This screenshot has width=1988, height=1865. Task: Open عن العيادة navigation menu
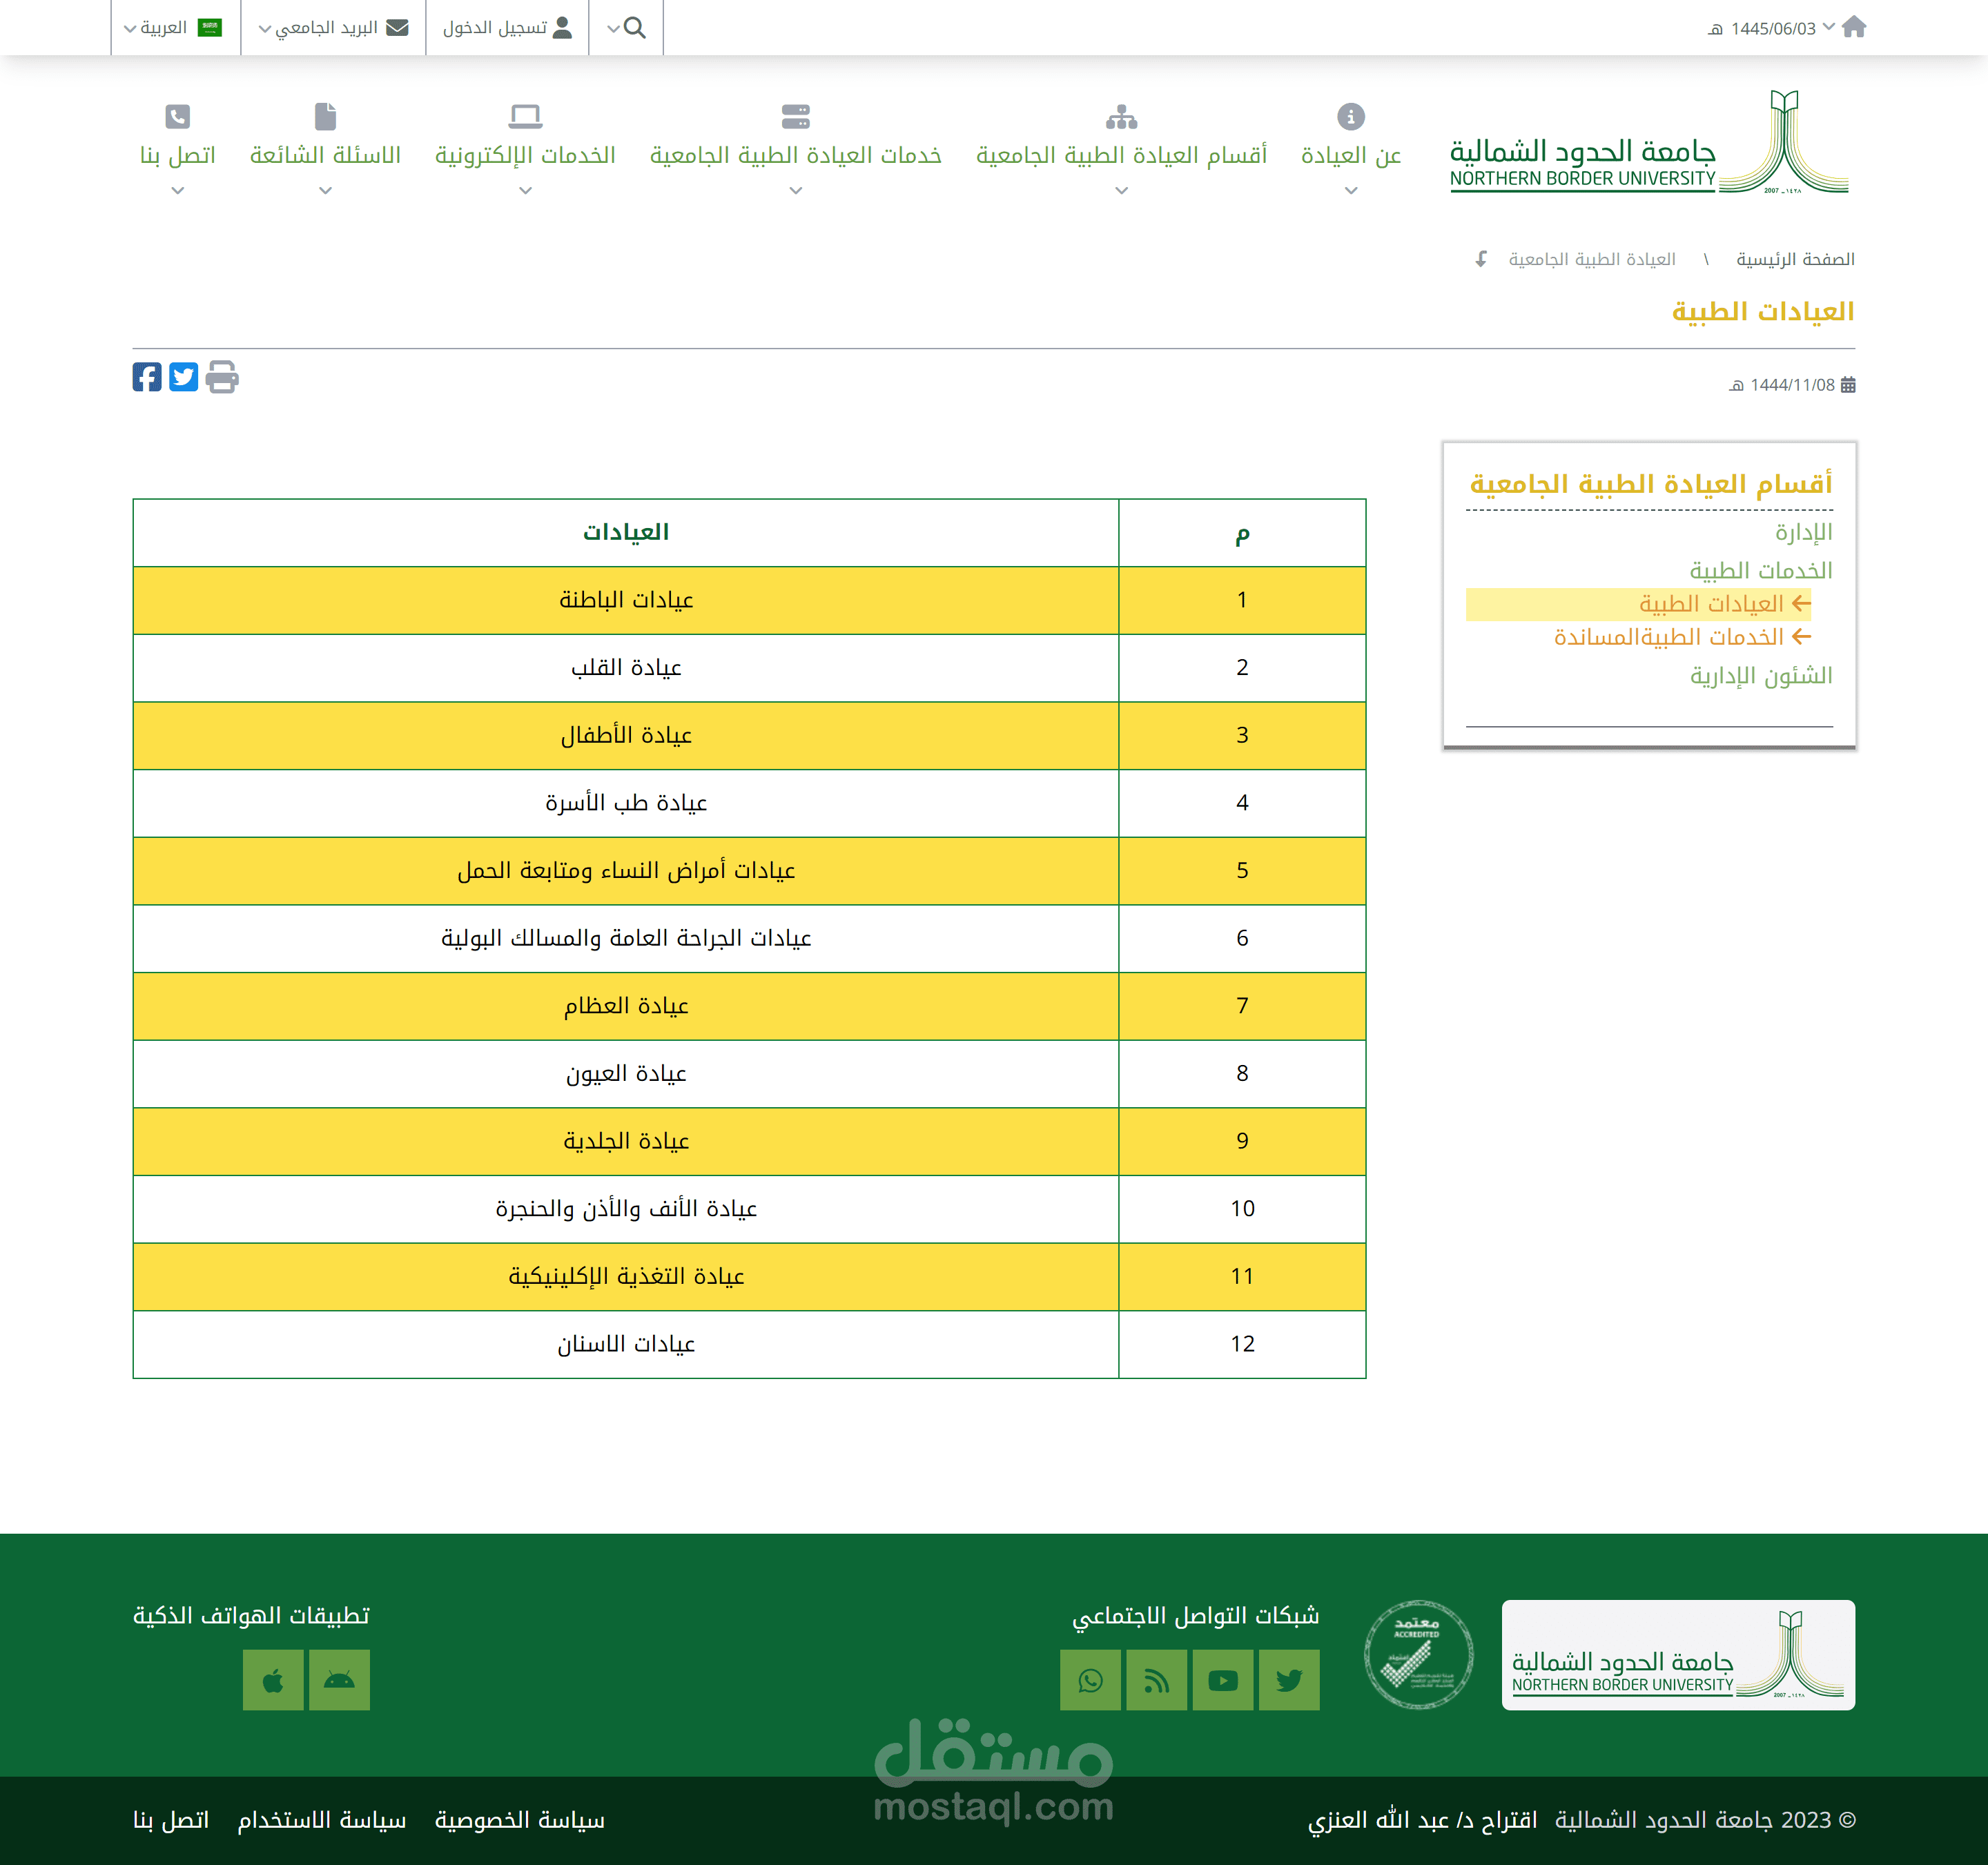click(x=1350, y=154)
